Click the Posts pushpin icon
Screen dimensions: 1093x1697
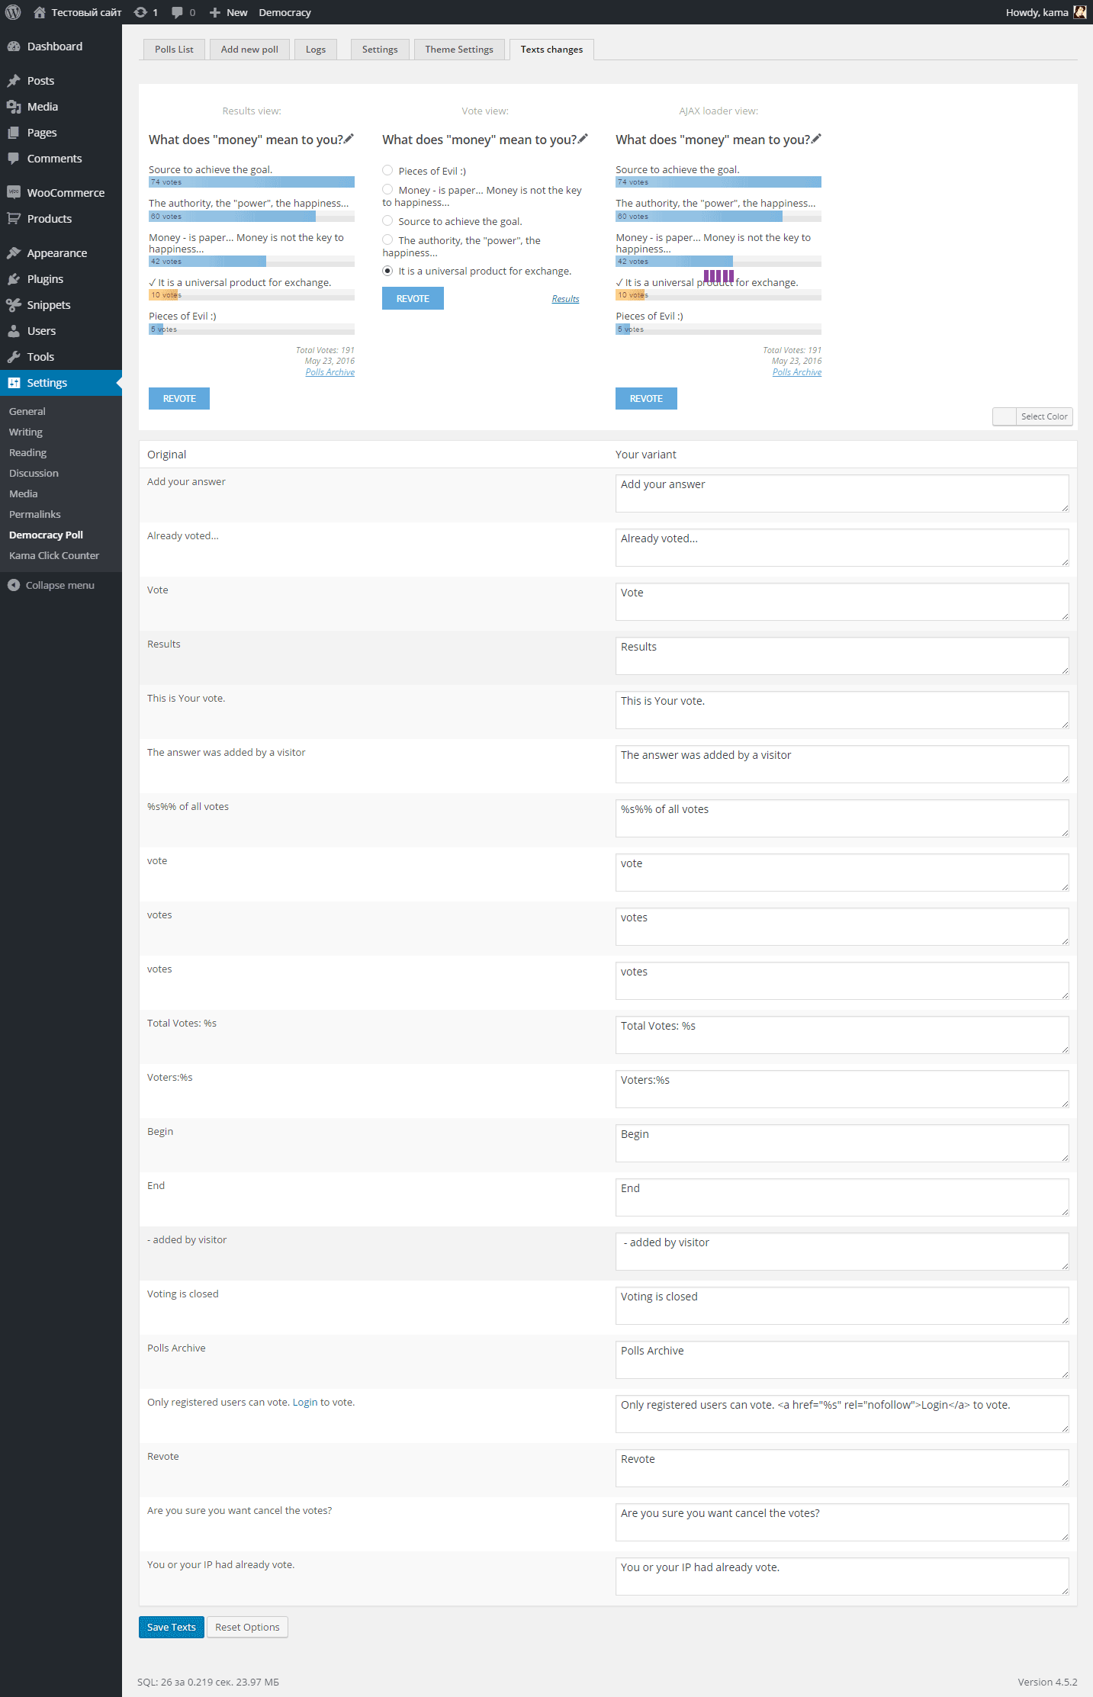[x=14, y=81]
